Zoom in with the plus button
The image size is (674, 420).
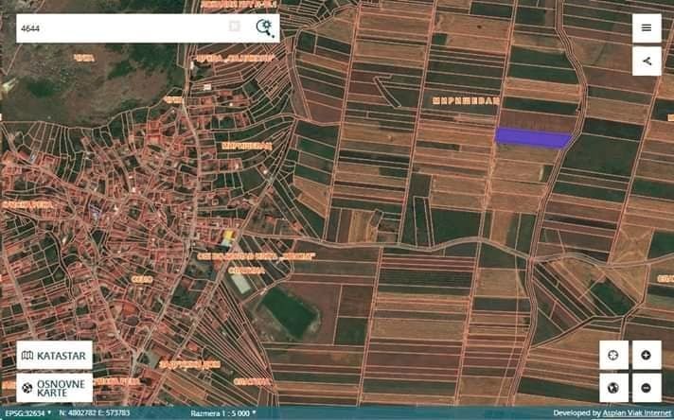click(x=646, y=355)
